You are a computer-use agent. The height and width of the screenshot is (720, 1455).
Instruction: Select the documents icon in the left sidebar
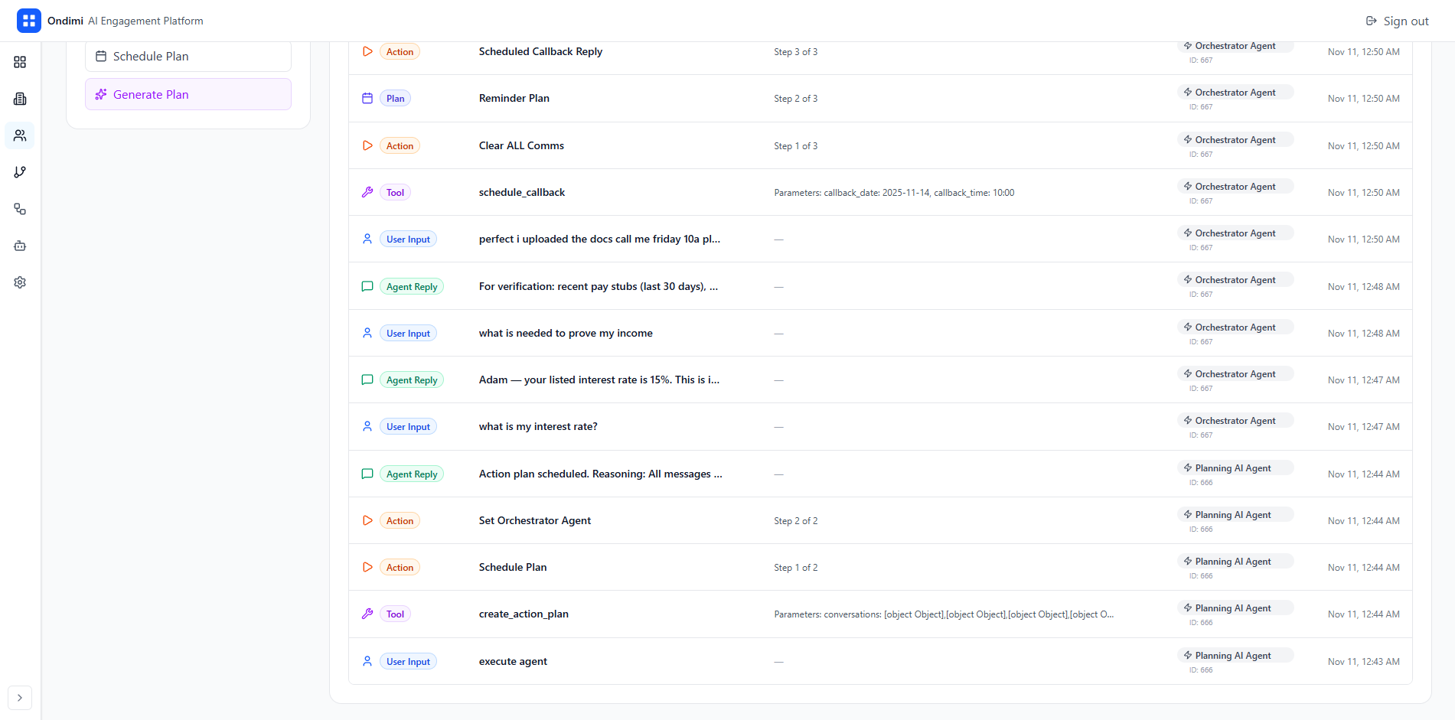coord(20,99)
